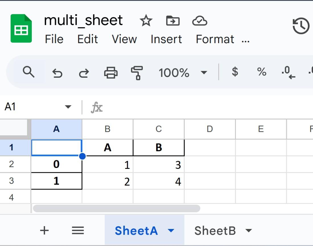Screen dimensions: 313x246
Task: Switch to the SheetB tab
Action: 215,231
